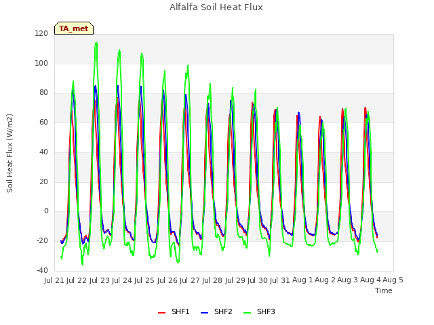The image size is (434, 325).
Task: Click the chart title Alfalfa Soil Heat Flux
Action: click(216, 7)
